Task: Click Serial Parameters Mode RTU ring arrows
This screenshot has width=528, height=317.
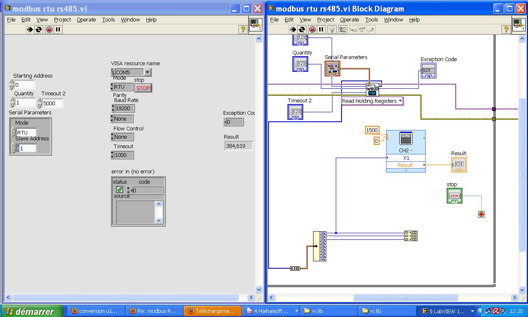Action: (13, 132)
